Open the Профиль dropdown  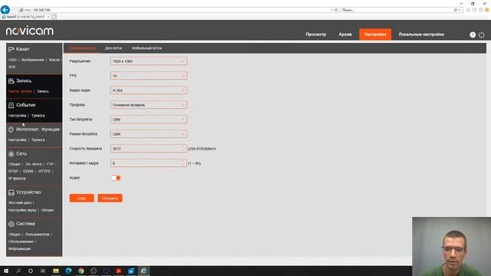point(149,105)
